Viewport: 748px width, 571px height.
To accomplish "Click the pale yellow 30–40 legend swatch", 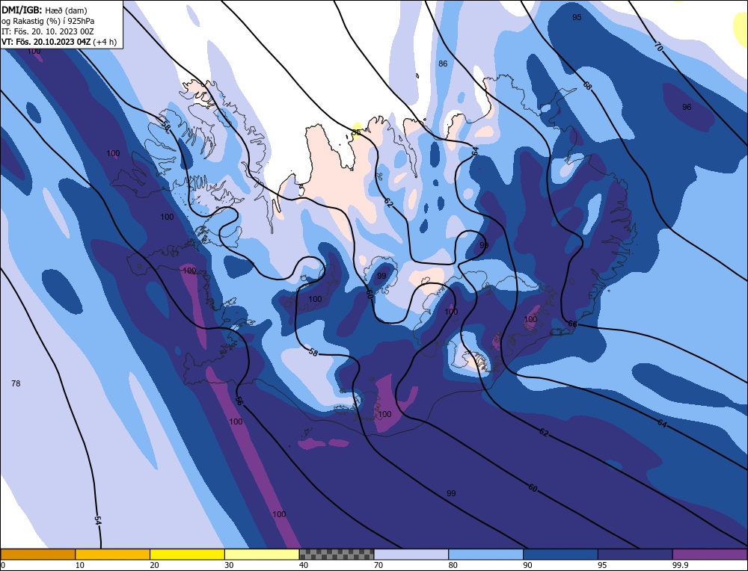I will (x=262, y=555).
